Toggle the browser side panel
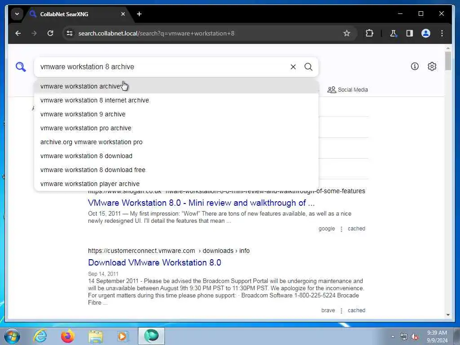The image size is (460, 345). (x=410, y=33)
